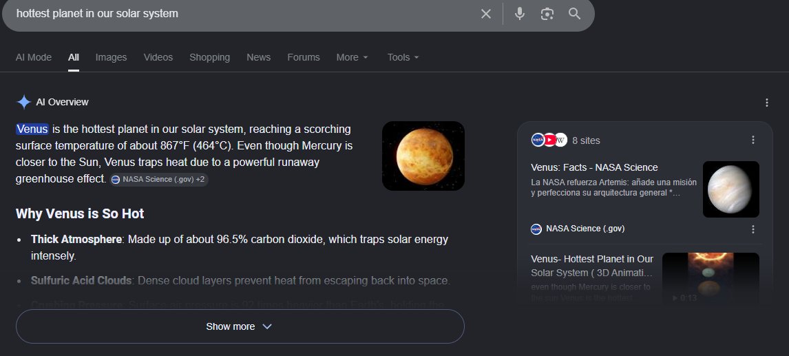Clear the search query with the X icon

point(485,14)
